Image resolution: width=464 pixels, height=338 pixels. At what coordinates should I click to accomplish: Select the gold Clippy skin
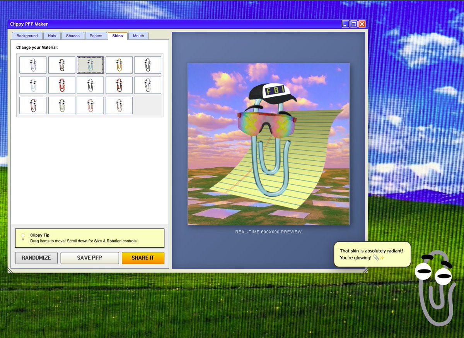point(119,65)
